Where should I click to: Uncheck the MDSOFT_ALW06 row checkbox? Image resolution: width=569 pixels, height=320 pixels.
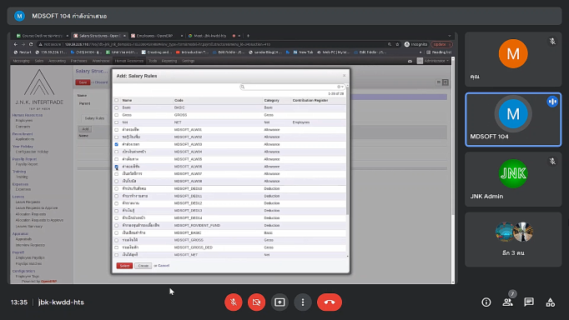click(117, 167)
